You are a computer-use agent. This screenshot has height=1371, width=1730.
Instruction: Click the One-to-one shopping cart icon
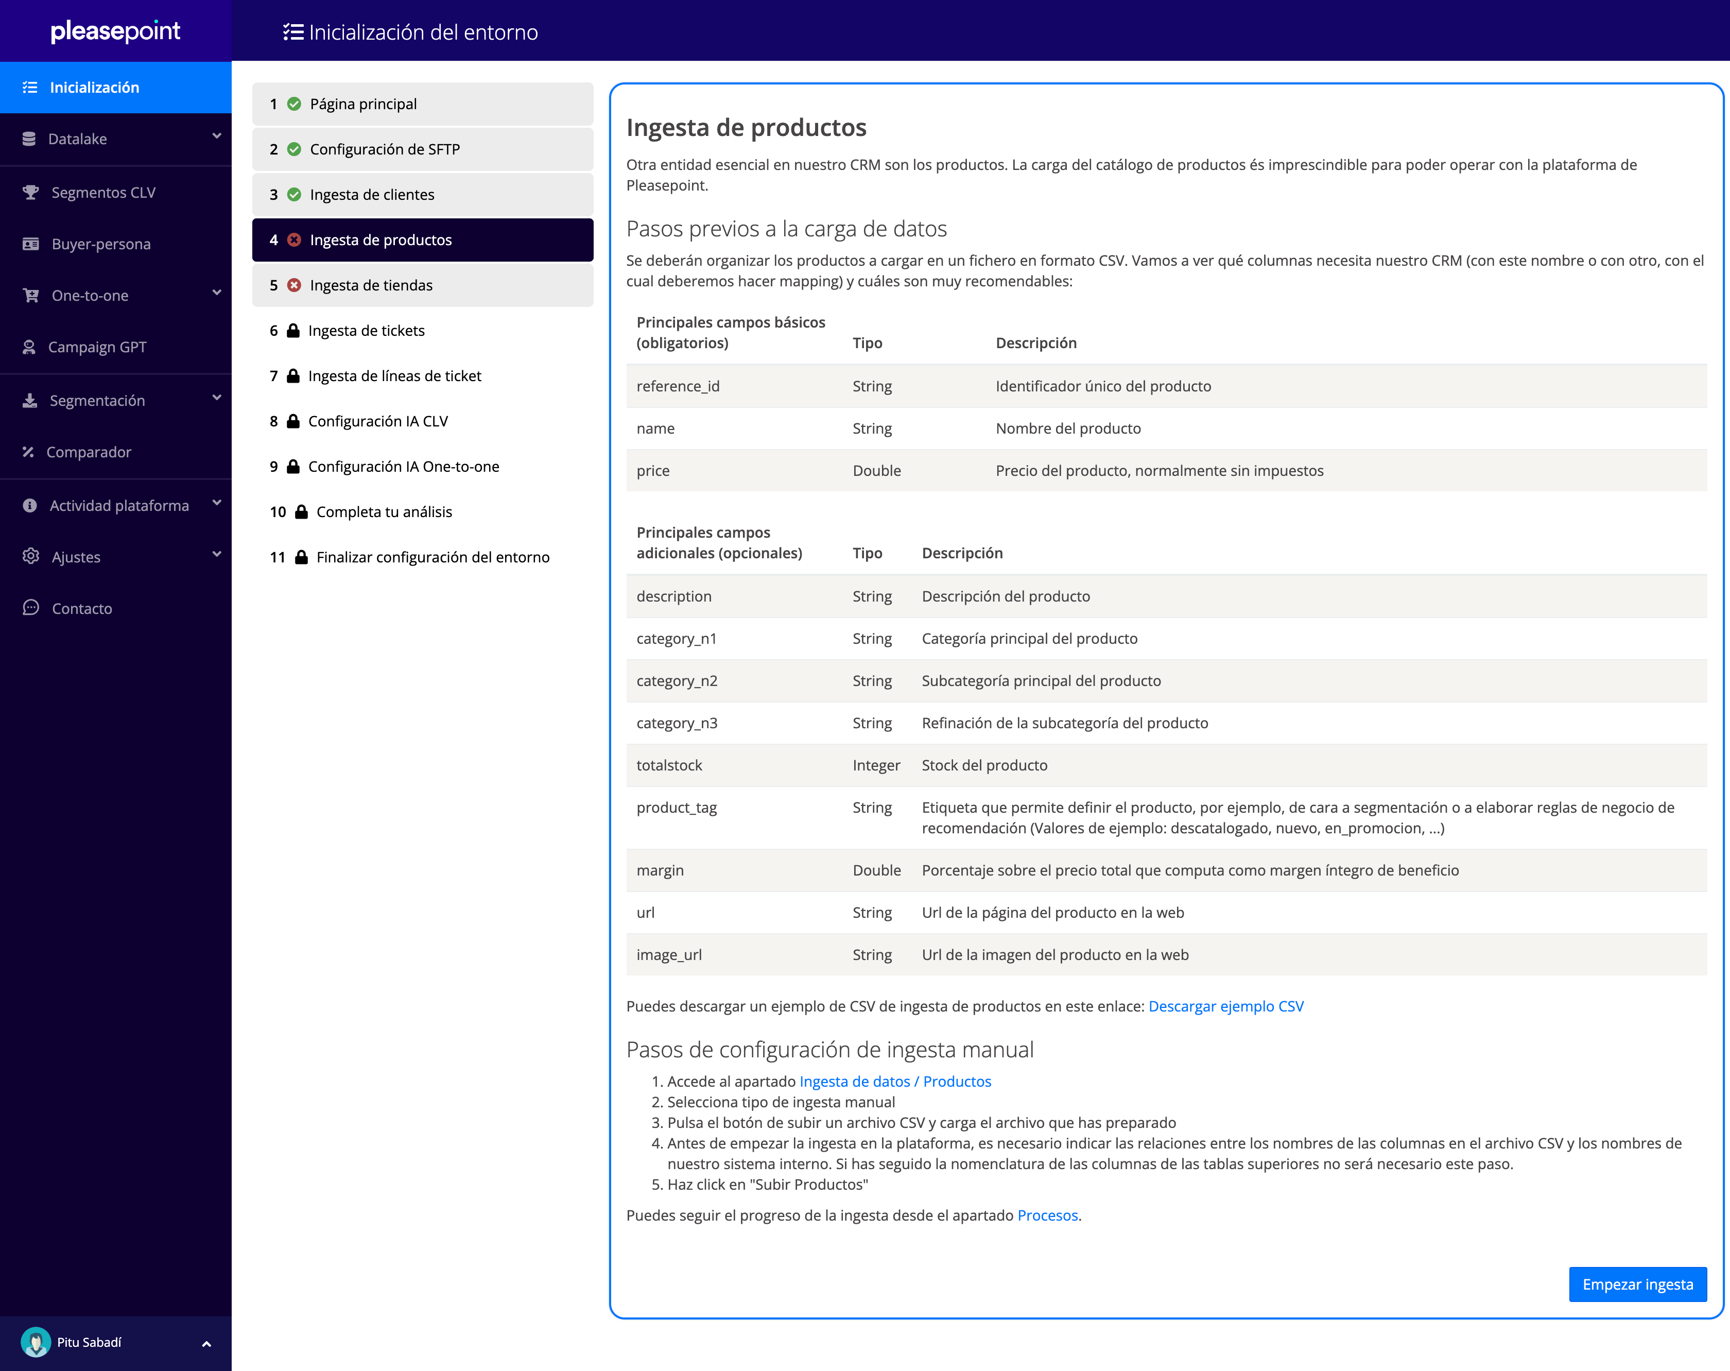click(x=30, y=296)
